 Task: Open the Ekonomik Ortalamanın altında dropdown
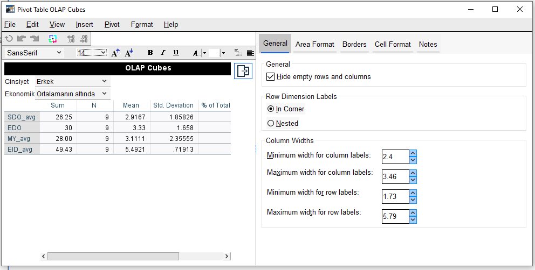104,94
